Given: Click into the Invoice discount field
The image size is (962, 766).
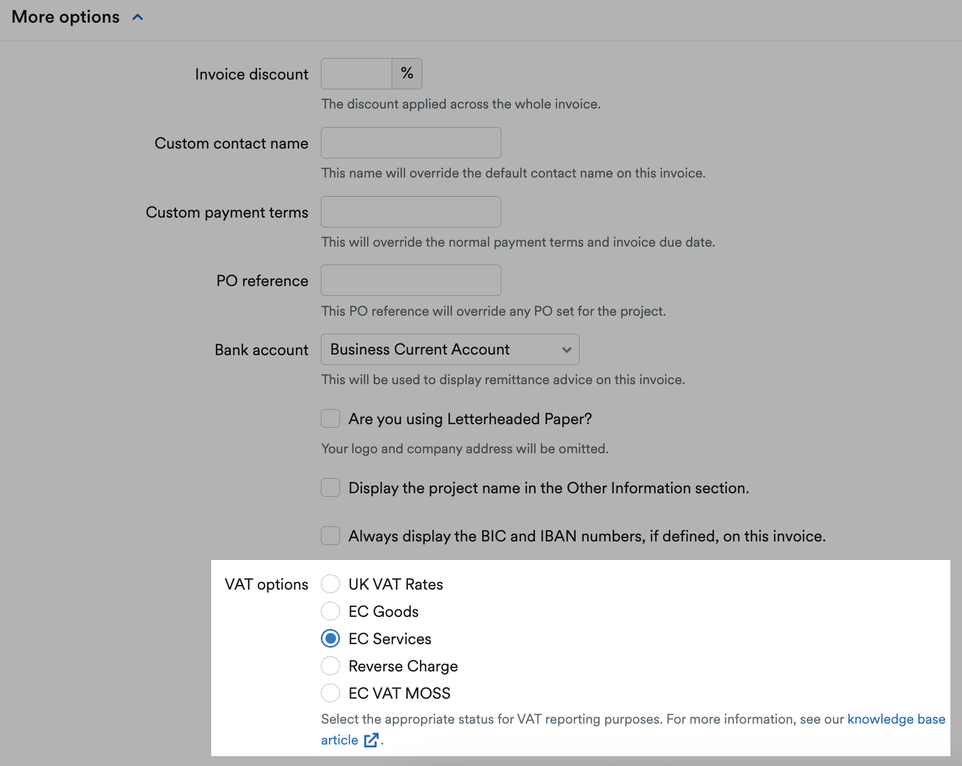Looking at the screenshot, I should 357,74.
